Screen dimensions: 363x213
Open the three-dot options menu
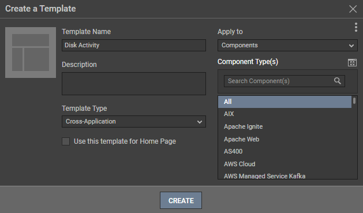tap(356, 27)
